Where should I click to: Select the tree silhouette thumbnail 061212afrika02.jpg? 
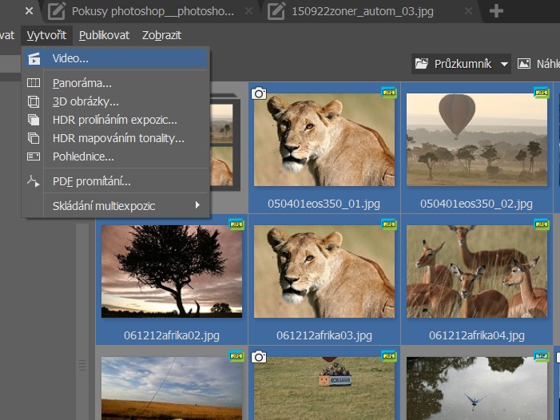tap(171, 271)
